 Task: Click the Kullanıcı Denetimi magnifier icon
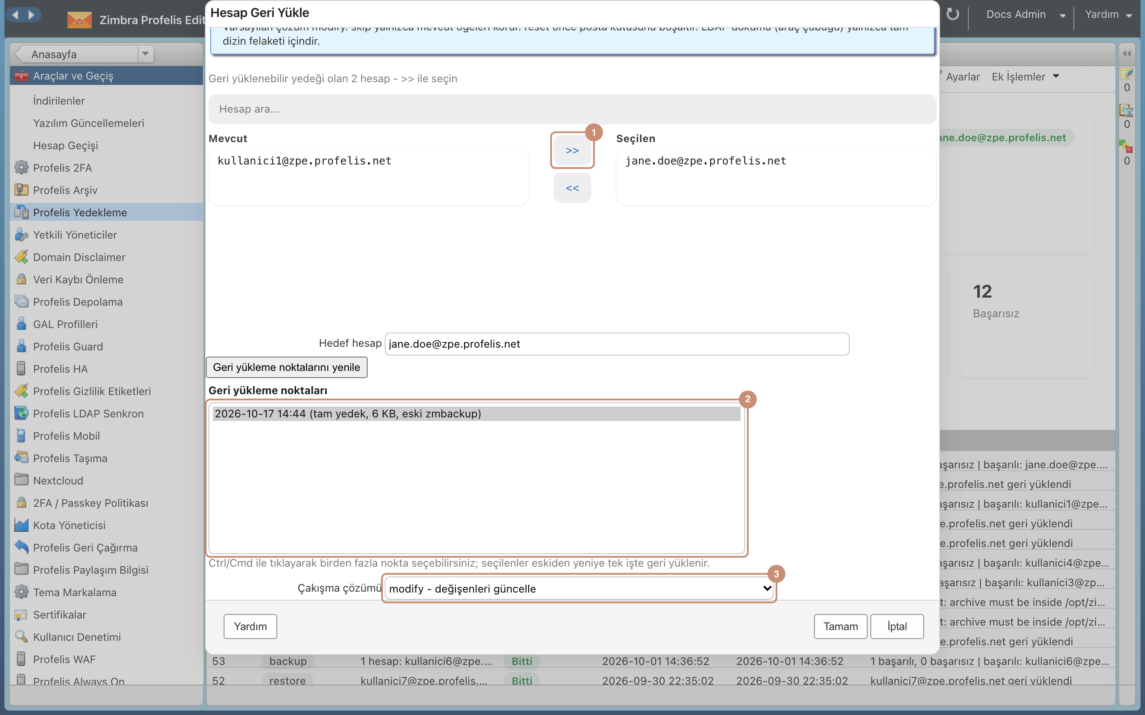point(21,636)
